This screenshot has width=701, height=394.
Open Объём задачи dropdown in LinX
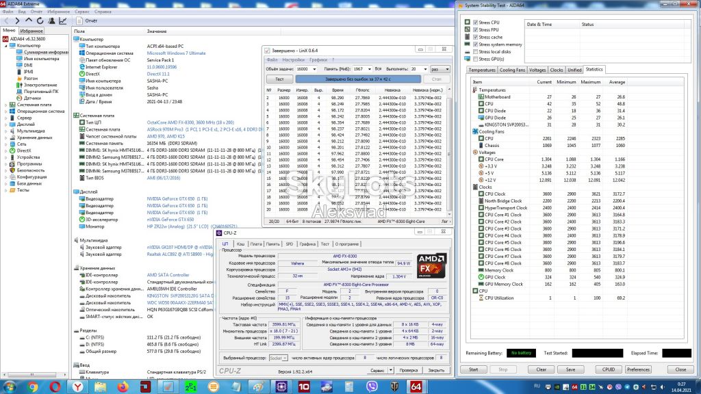(x=314, y=69)
